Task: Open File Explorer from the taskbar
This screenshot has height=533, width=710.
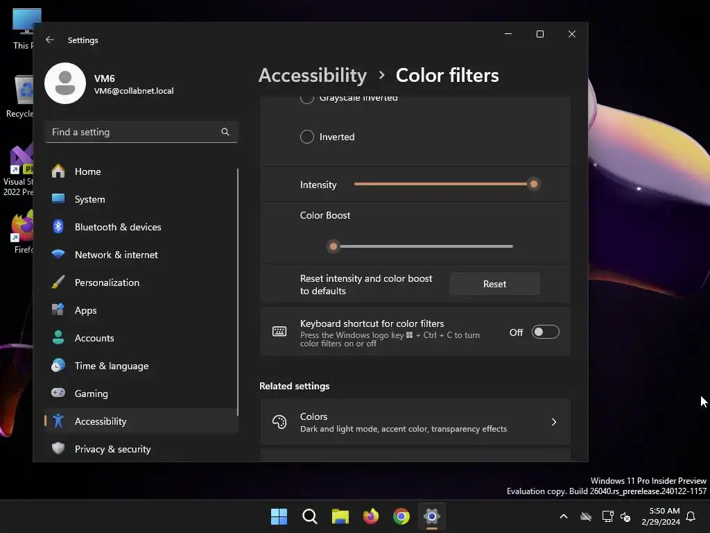Action: click(x=340, y=516)
